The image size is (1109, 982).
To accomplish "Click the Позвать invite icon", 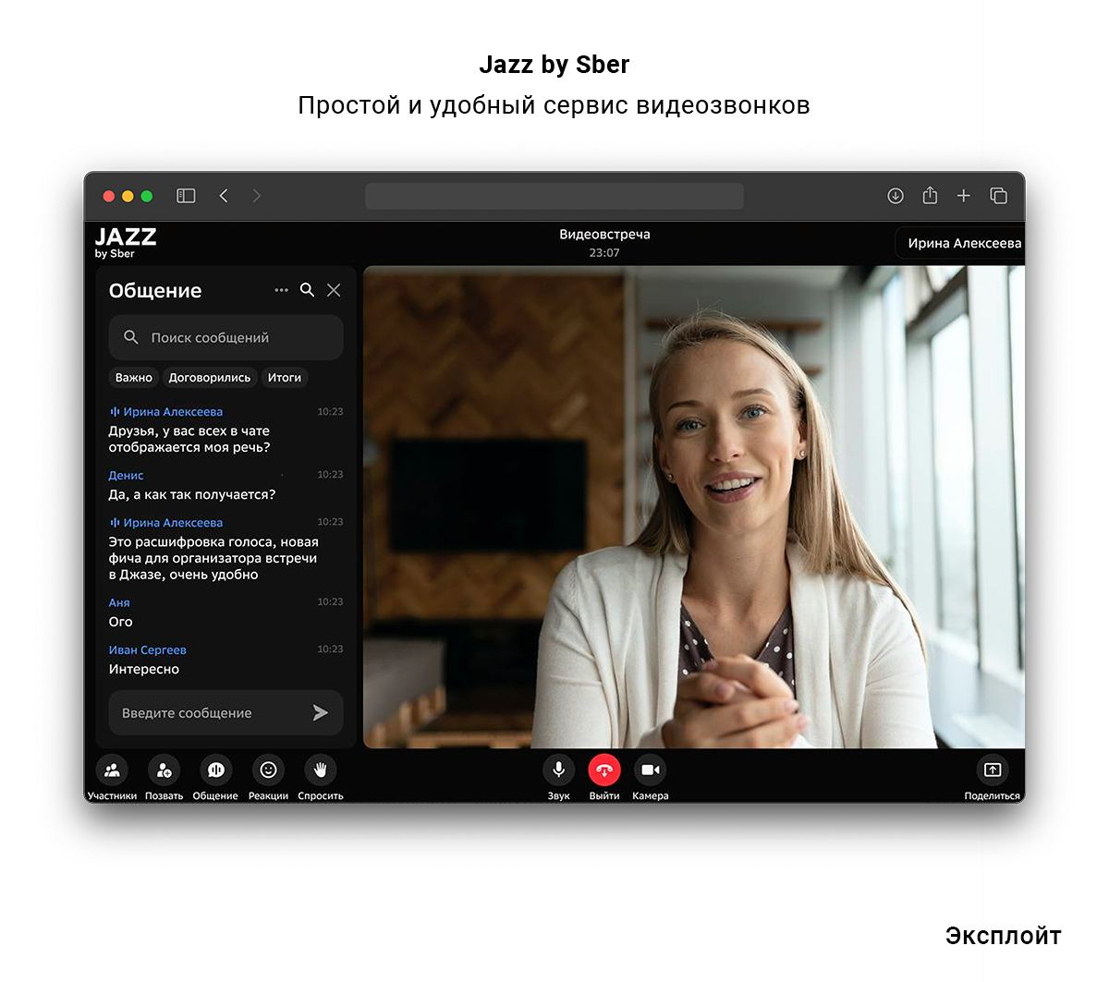I will tap(164, 770).
